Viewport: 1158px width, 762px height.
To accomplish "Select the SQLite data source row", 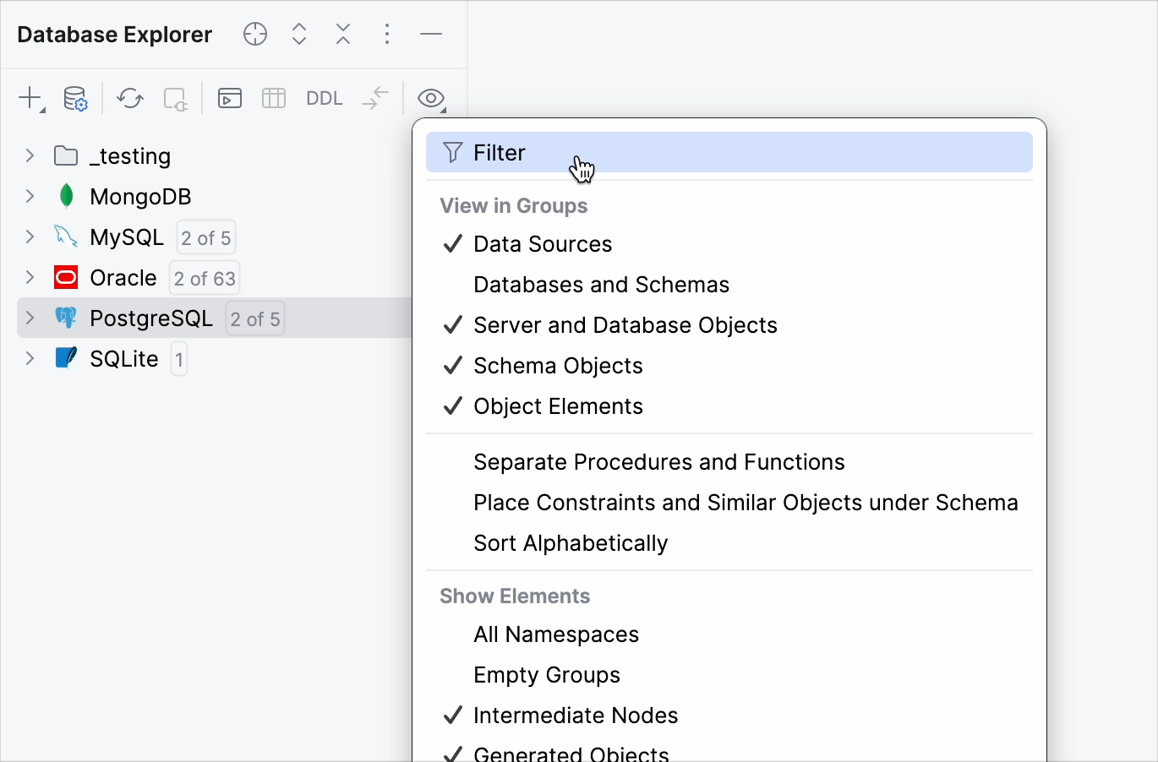I will (x=124, y=359).
